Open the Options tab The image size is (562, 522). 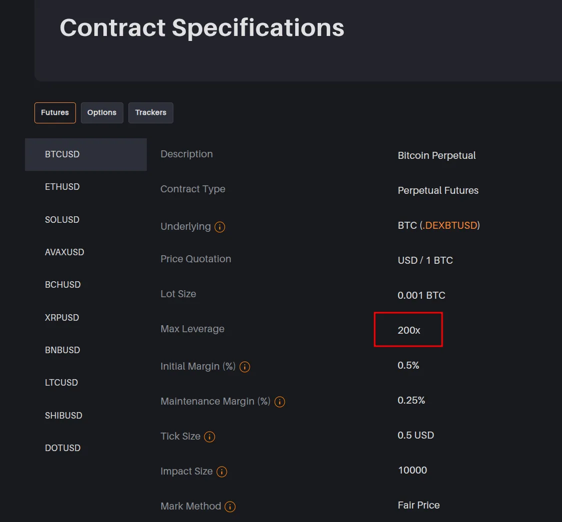[x=102, y=113]
